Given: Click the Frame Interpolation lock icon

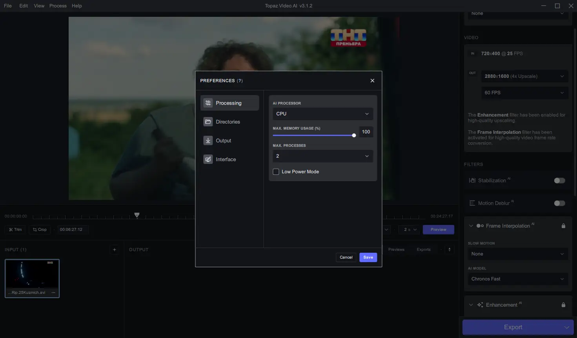Looking at the screenshot, I should pyautogui.click(x=563, y=226).
